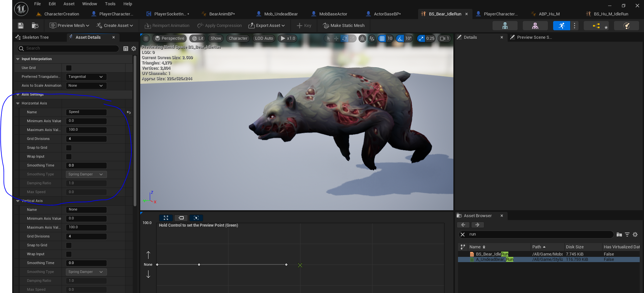Switch to Animation editing mode
The image size is (644, 293).
click(x=562, y=26)
